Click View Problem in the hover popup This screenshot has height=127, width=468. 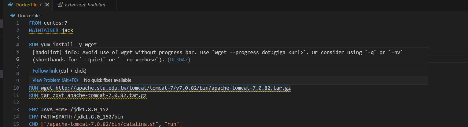coord(55,80)
